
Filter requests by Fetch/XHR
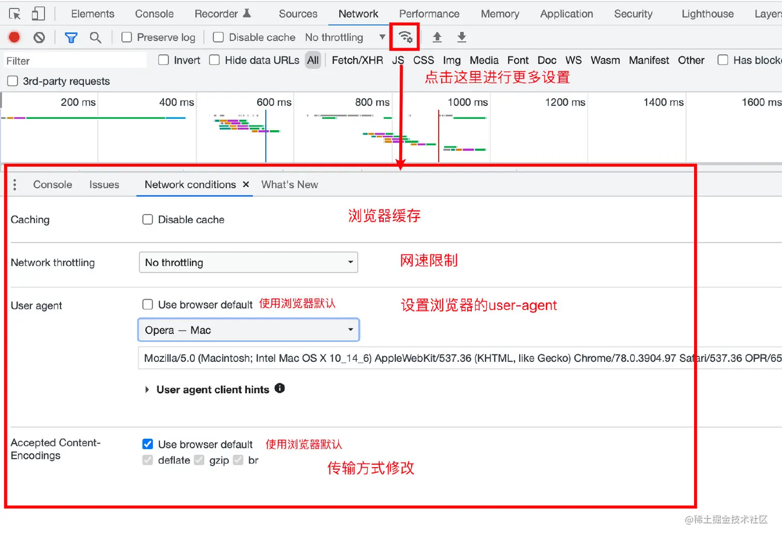point(357,60)
